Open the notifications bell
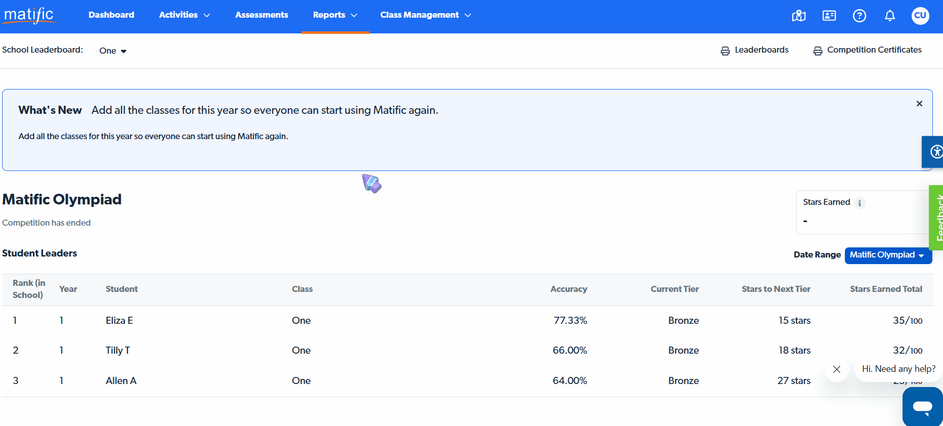This screenshot has height=426, width=943. [x=890, y=16]
